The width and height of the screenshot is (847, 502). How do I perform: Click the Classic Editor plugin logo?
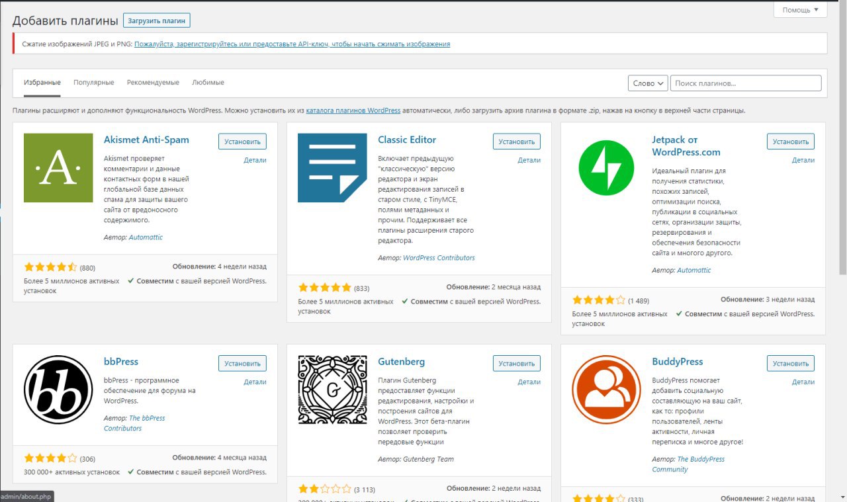[332, 168]
